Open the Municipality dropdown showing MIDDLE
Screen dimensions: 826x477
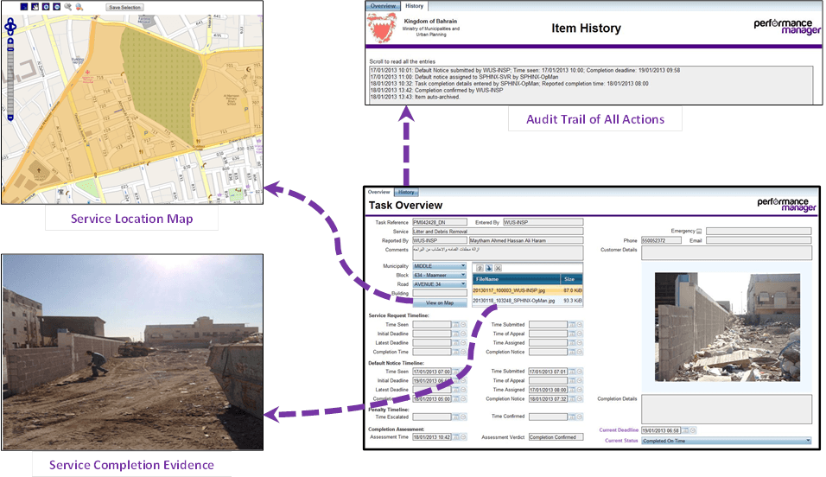(x=440, y=265)
